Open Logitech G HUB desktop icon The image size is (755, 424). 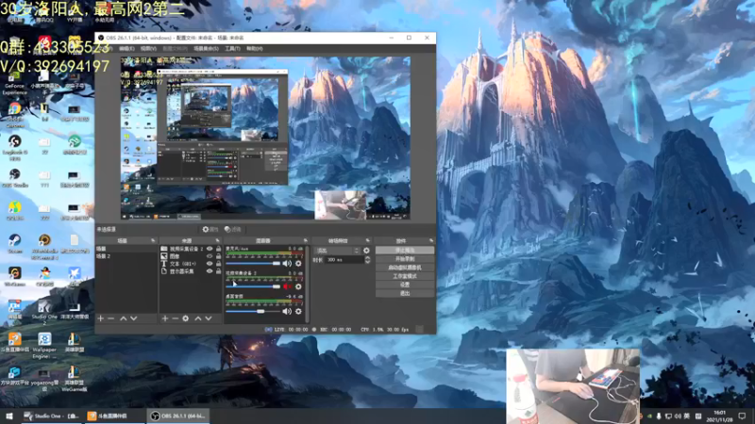point(14,147)
